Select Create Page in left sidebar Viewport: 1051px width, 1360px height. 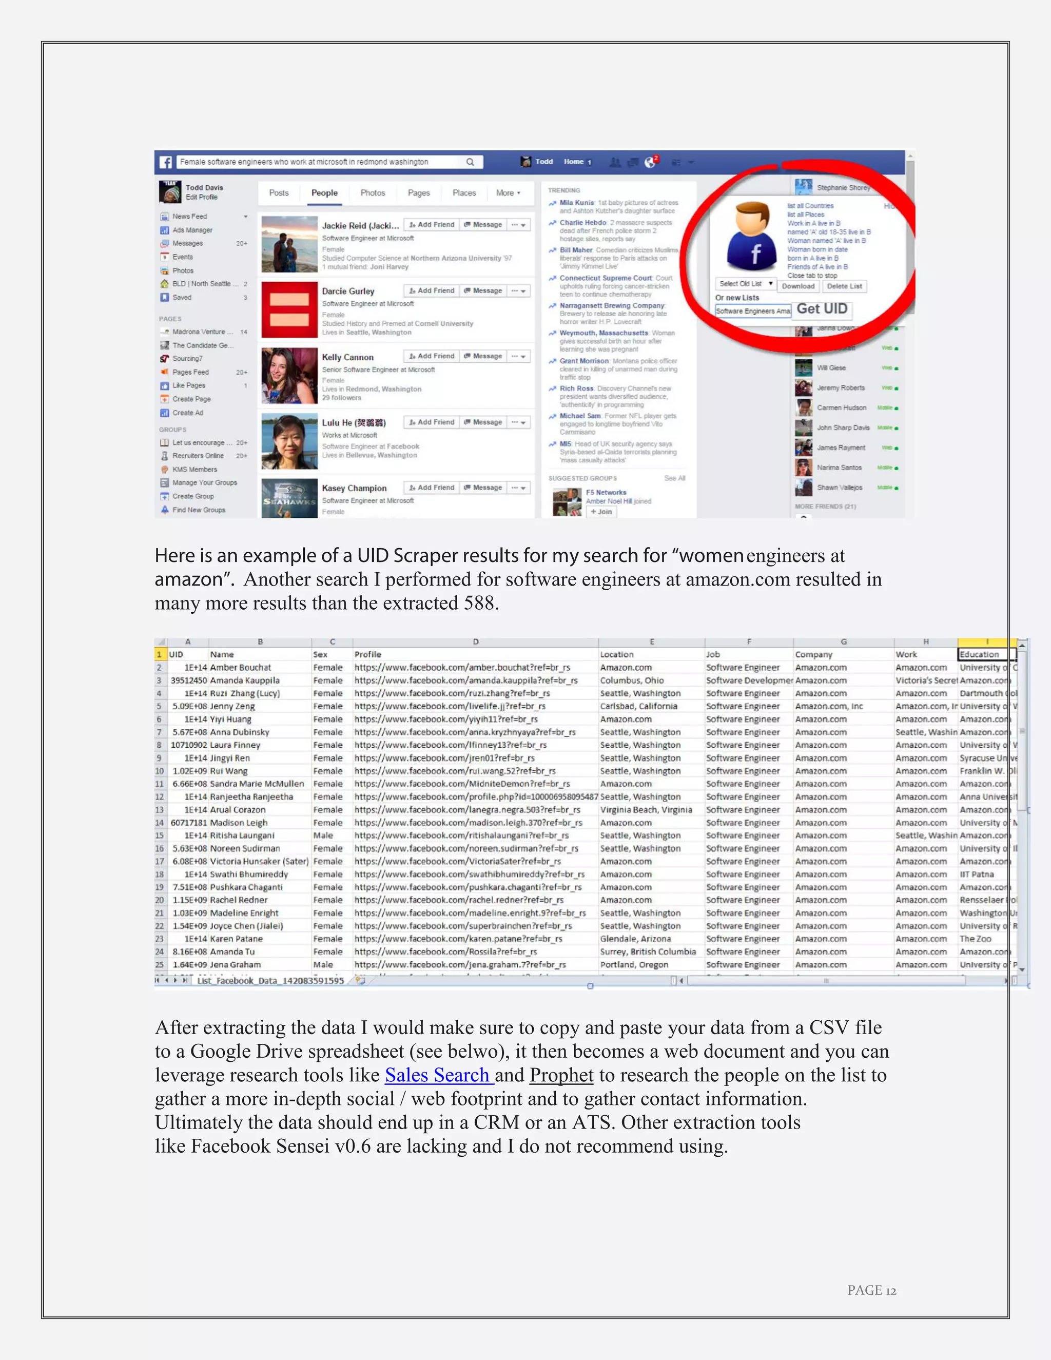click(x=191, y=399)
